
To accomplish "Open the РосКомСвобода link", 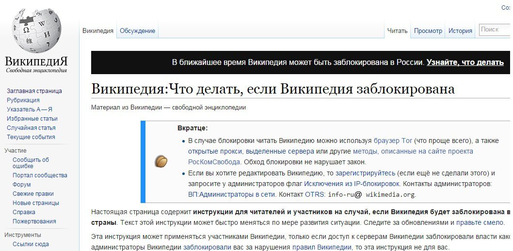I will pyautogui.click(x=214, y=161).
